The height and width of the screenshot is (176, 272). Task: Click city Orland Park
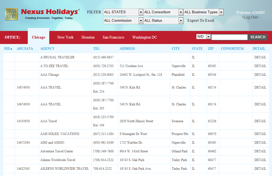180,151
